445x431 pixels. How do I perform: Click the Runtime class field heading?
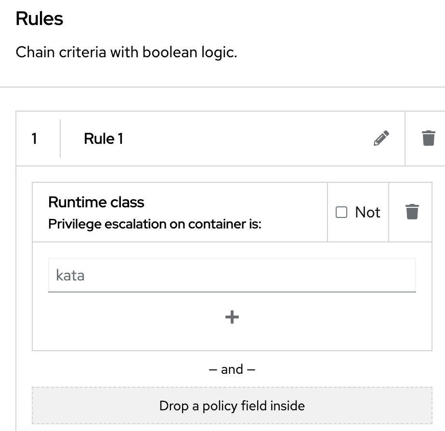[96, 202]
